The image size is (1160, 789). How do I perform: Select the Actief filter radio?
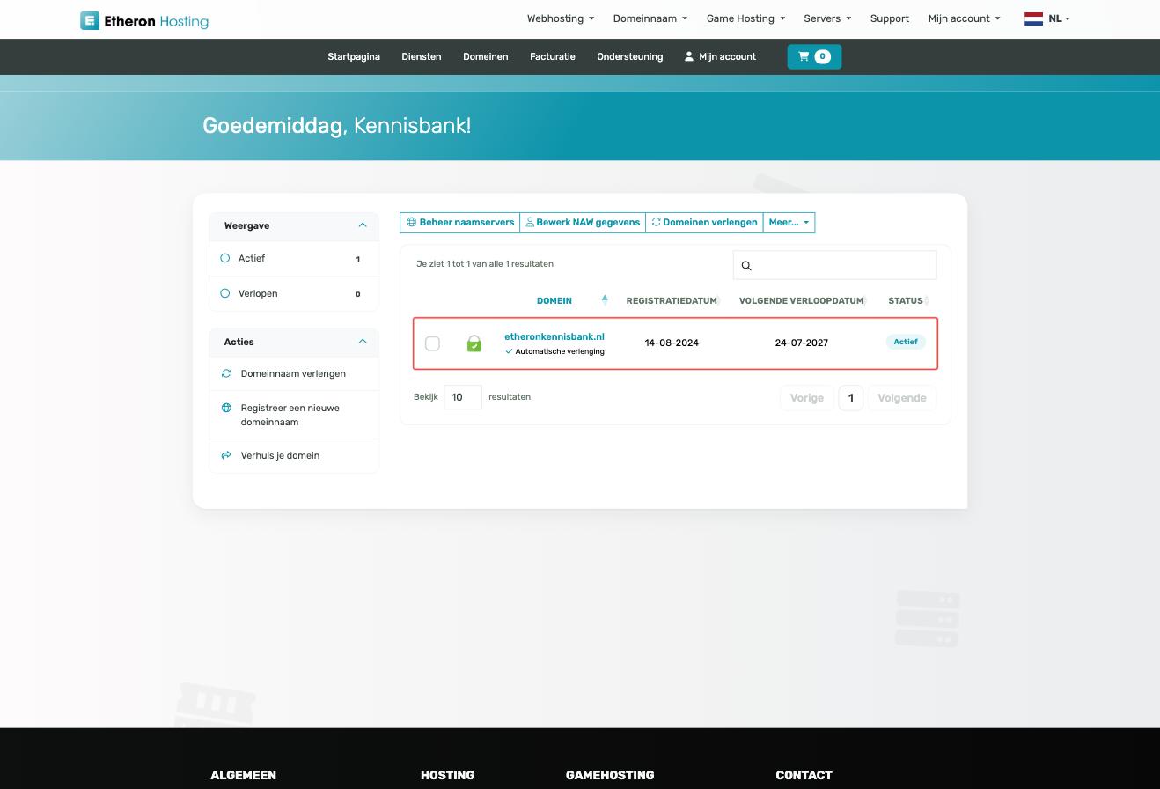pos(224,258)
